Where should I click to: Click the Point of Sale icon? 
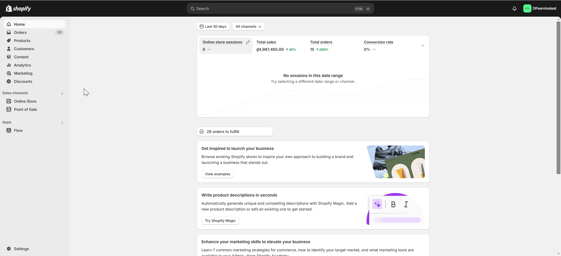click(x=9, y=109)
